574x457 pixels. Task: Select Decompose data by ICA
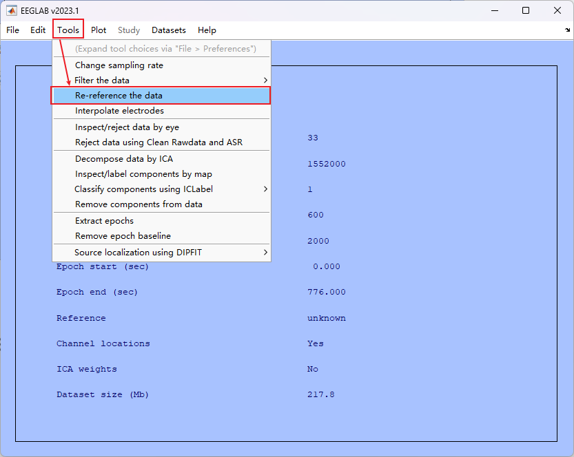point(161,159)
